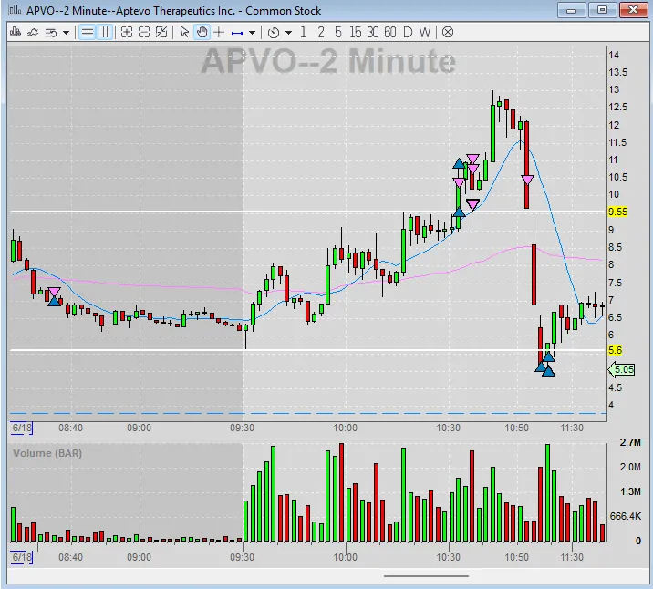Switch to Daily (D) timeframe
The height and width of the screenshot is (589, 653).
pyautogui.click(x=408, y=32)
